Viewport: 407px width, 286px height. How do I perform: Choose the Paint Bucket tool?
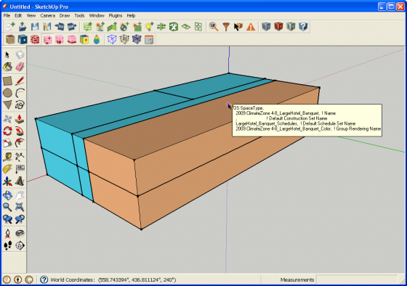click(7, 67)
